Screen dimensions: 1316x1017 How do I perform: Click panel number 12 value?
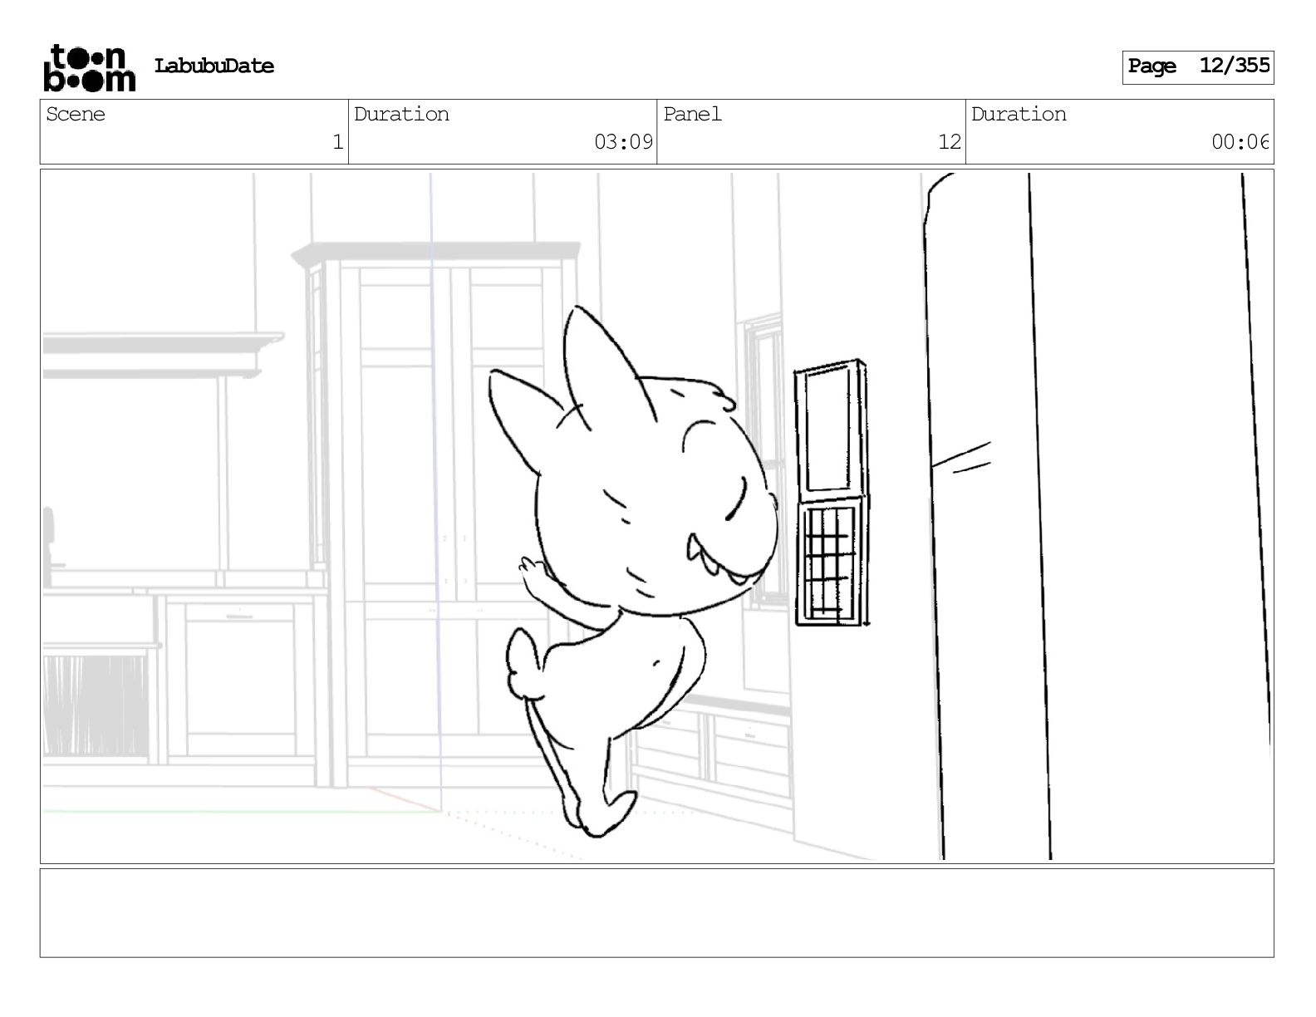click(x=949, y=142)
